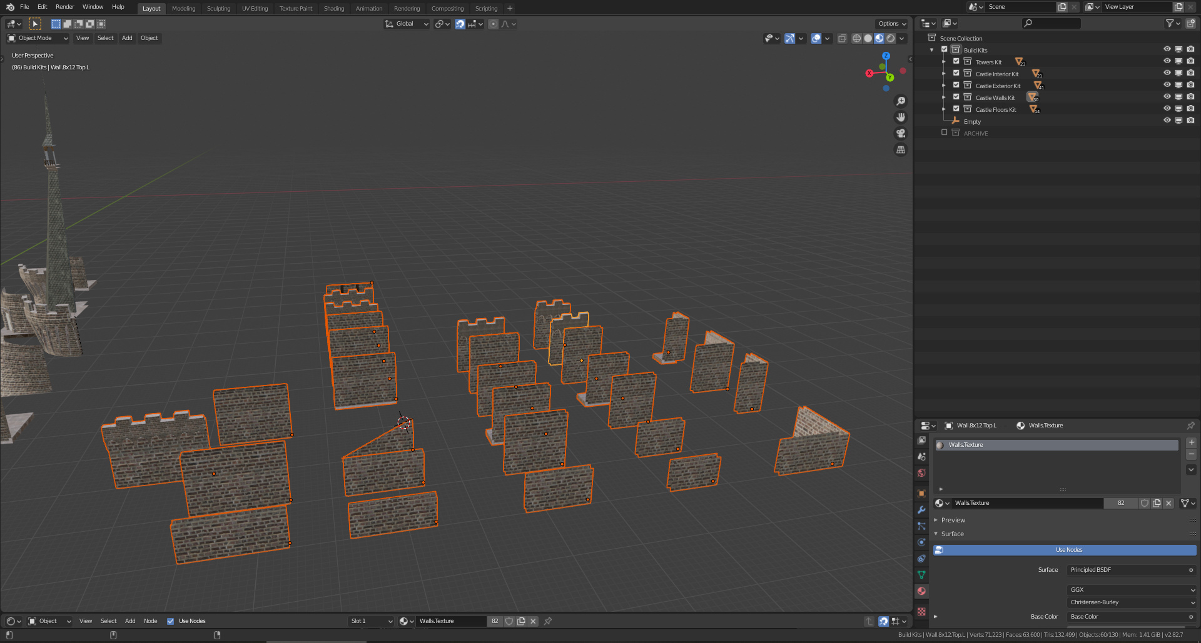Switch perspective/orthographic with grid icon

[x=901, y=150]
